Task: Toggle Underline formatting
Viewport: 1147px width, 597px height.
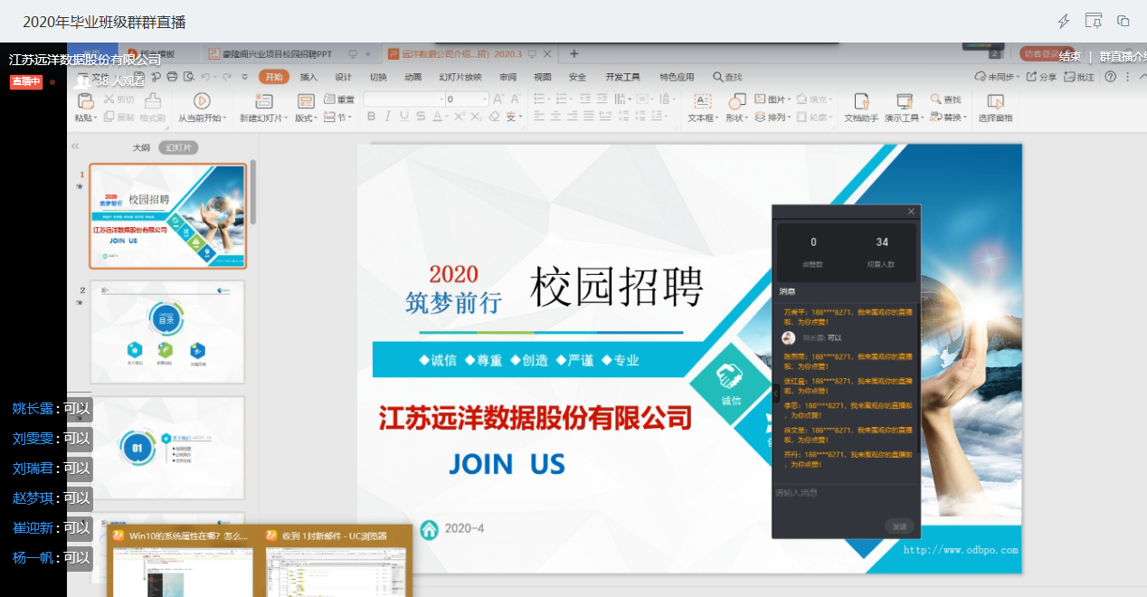Action: coord(403,117)
